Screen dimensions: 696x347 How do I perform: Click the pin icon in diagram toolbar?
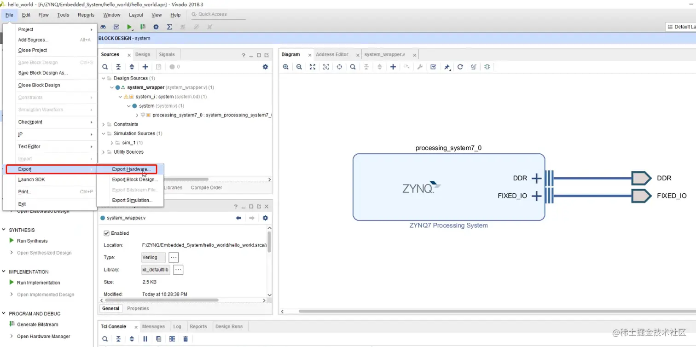[447, 67]
